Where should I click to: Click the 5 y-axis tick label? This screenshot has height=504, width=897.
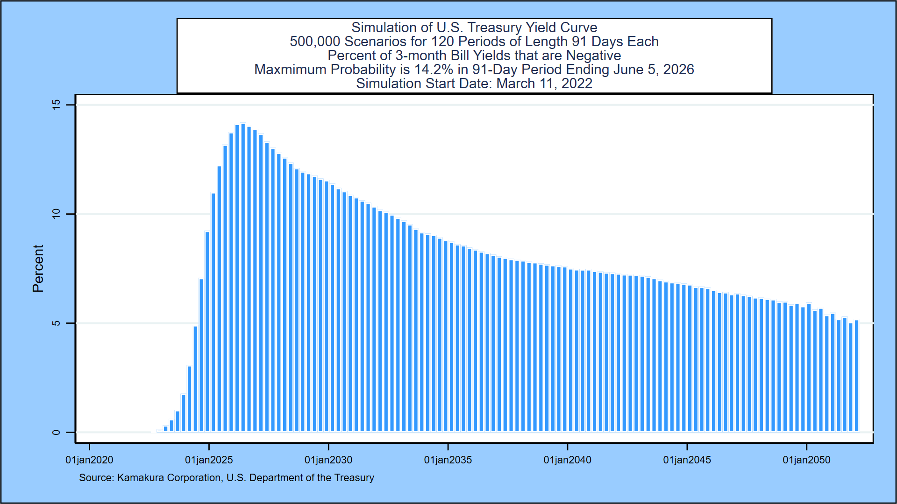click(57, 323)
